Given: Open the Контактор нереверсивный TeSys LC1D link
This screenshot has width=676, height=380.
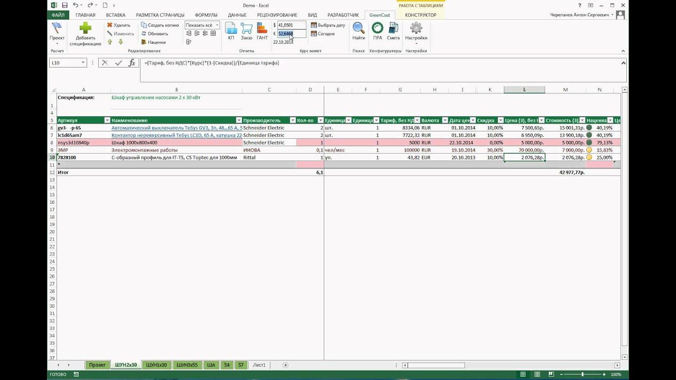Looking at the screenshot, I should click(177, 135).
